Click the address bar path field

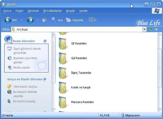(x=77, y=30)
